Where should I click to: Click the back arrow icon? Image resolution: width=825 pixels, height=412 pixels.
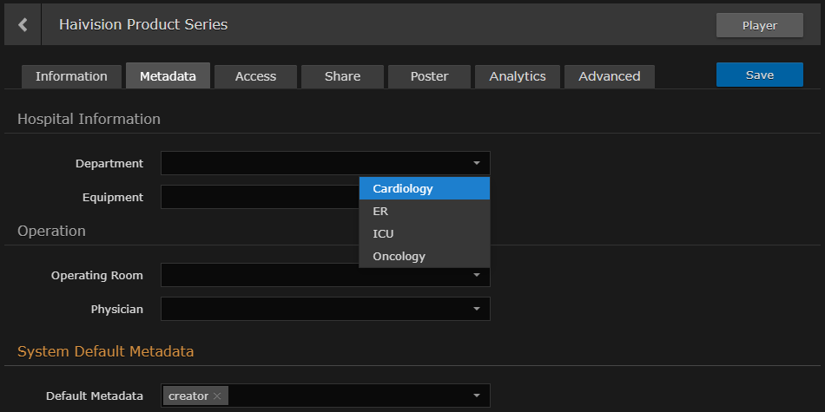(23, 25)
